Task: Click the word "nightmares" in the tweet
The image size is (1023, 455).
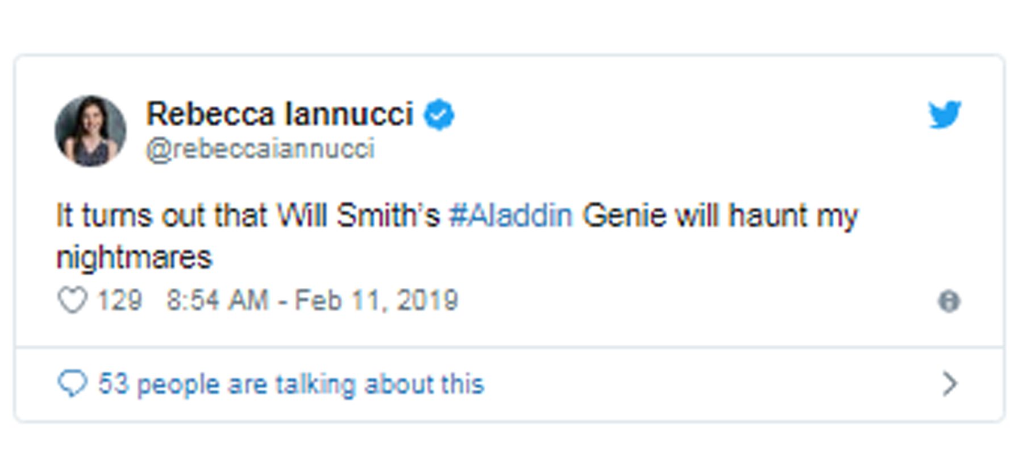Action: (x=134, y=258)
